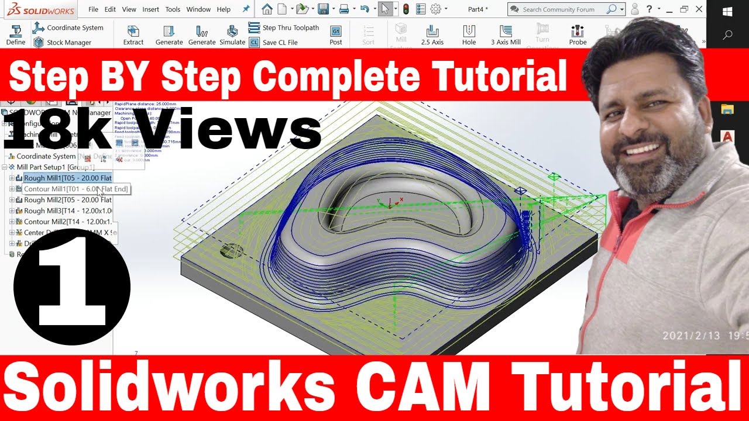749x421 pixels.
Task: Click the Probe icon
Action: [x=578, y=35]
